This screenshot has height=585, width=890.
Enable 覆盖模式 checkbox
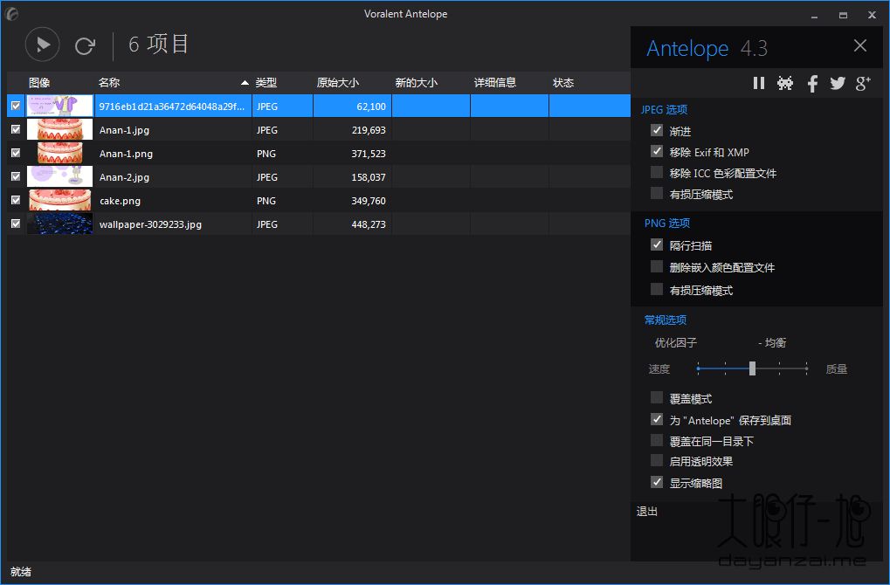tap(657, 397)
